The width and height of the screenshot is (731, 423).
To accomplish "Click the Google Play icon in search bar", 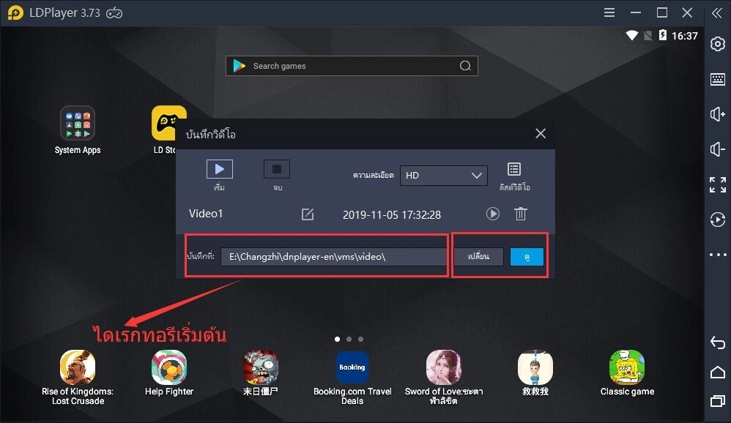I will click(240, 66).
